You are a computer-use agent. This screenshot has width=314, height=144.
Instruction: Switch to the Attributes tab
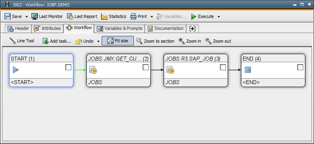coord(47,28)
